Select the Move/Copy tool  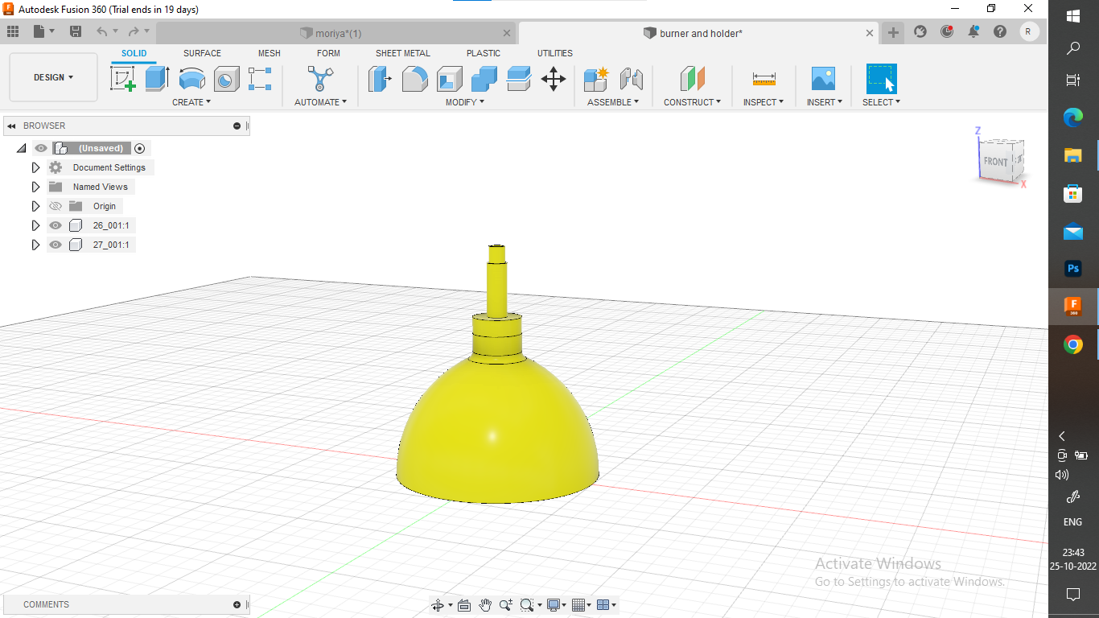coord(554,79)
